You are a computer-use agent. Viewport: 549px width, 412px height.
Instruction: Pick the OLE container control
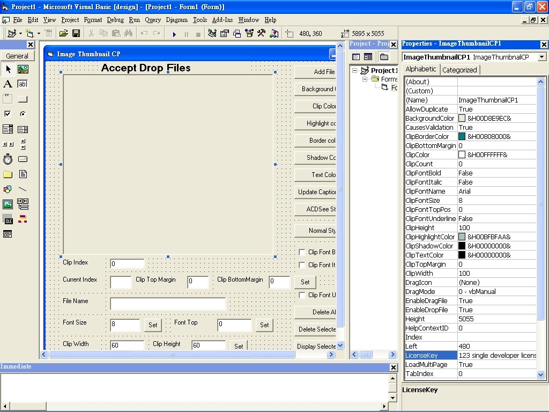pos(8,219)
